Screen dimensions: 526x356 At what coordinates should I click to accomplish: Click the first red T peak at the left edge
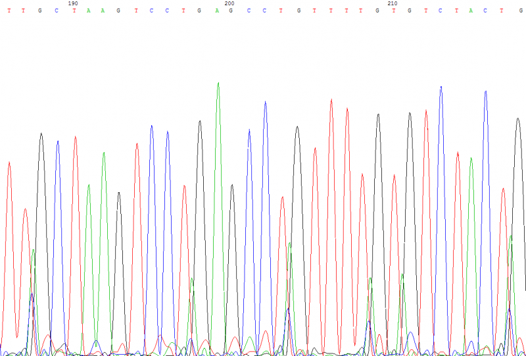pos(9,163)
